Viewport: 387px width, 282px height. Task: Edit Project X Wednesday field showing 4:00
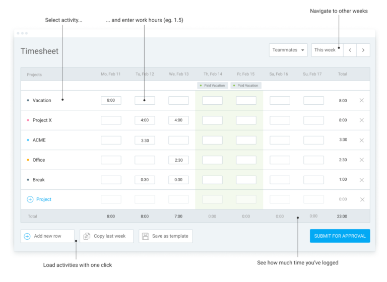[x=178, y=120]
